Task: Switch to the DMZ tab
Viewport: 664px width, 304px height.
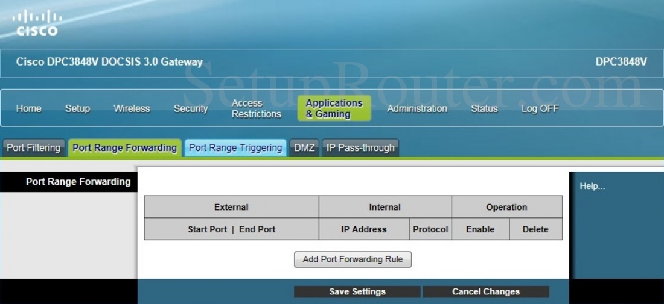Action: tap(304, 148)
